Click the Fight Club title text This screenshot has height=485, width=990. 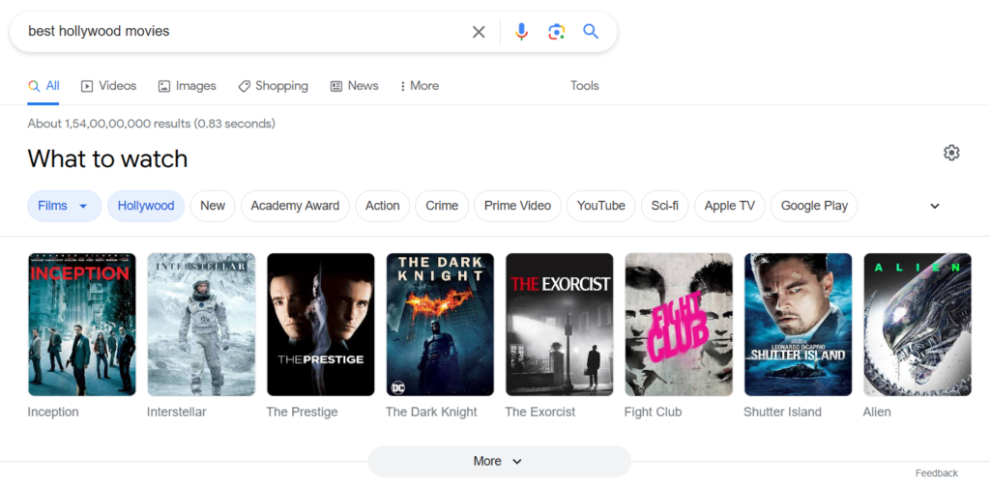pyautogui.click(x=653, y=412)
